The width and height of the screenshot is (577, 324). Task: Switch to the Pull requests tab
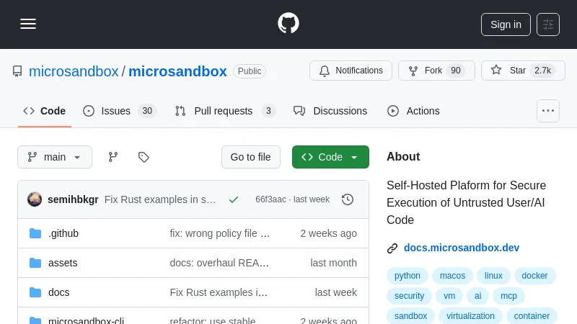tap(225, 111)
